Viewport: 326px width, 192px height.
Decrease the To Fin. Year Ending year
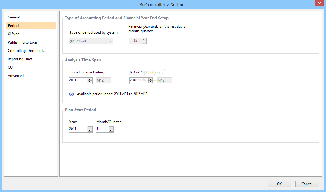point(150,82)
